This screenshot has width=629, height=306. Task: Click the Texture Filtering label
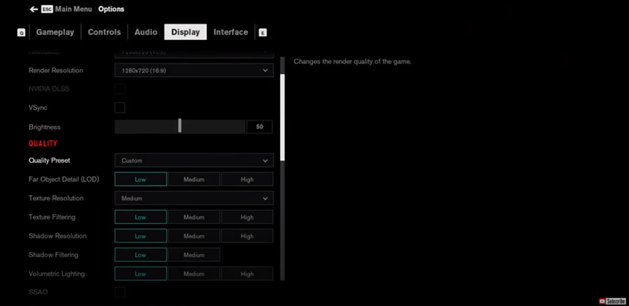coord(52,217)
